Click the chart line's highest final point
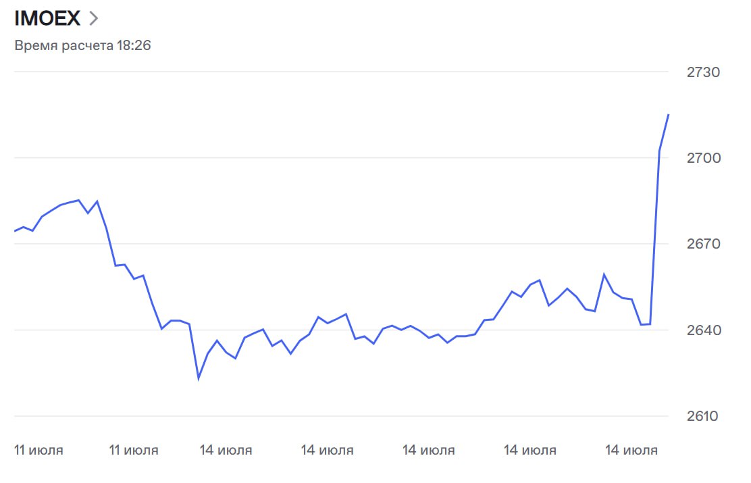751x483 pixels. (668, 115)
